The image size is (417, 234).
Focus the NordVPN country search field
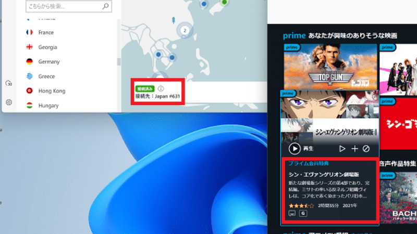point(69,6)
